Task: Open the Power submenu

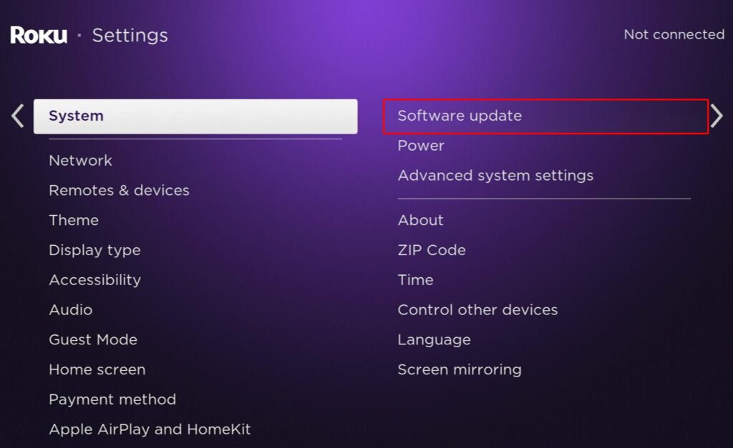Action: pos(421,146)
